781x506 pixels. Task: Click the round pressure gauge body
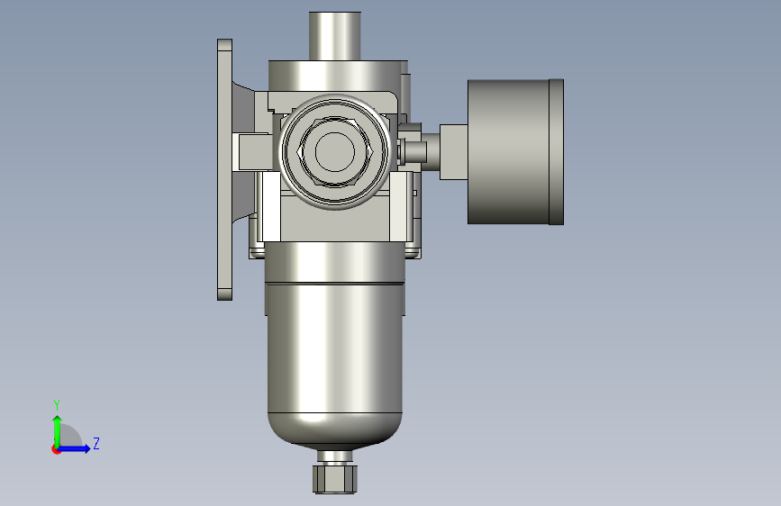(x=515, y=152)
